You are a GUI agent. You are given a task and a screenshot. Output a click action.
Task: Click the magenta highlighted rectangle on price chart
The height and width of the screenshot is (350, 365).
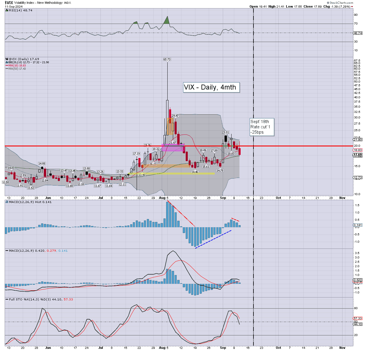173,148
